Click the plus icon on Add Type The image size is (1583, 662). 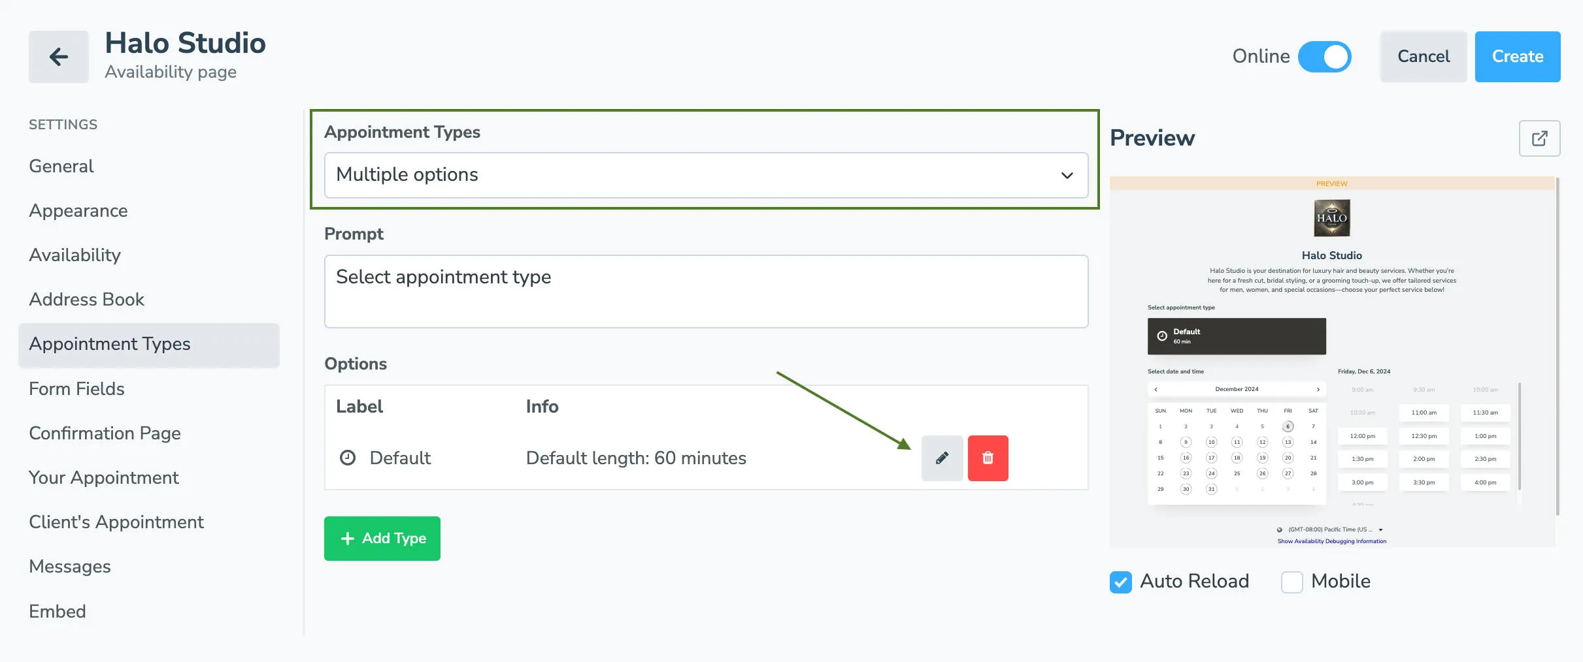(x=347, y=538)
